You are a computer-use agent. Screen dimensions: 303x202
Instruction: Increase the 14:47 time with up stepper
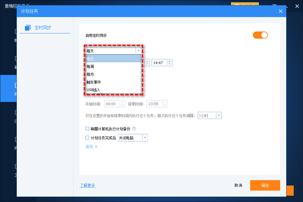coord(169,61)
